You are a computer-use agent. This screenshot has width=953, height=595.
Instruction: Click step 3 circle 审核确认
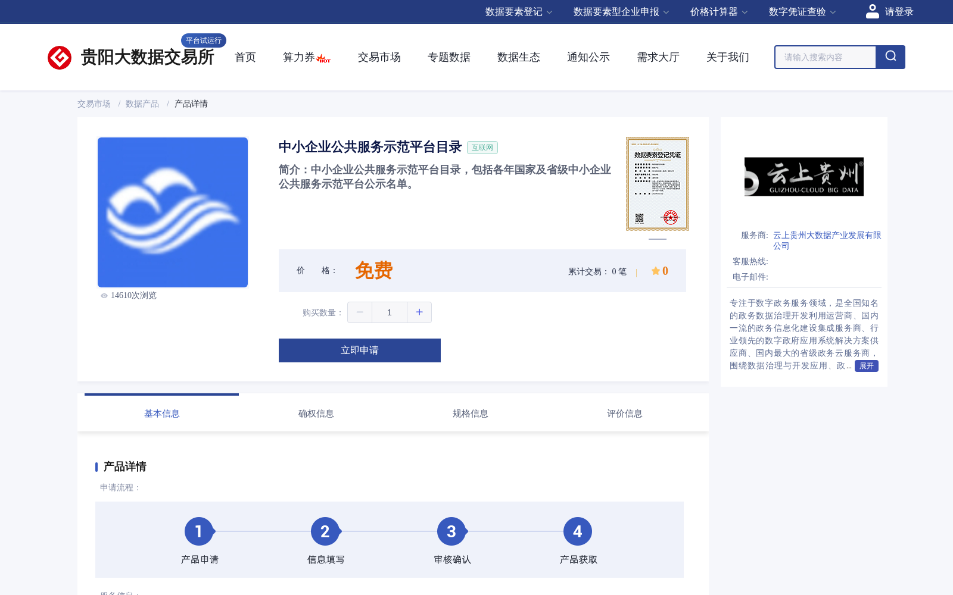(x=451, y=531)
